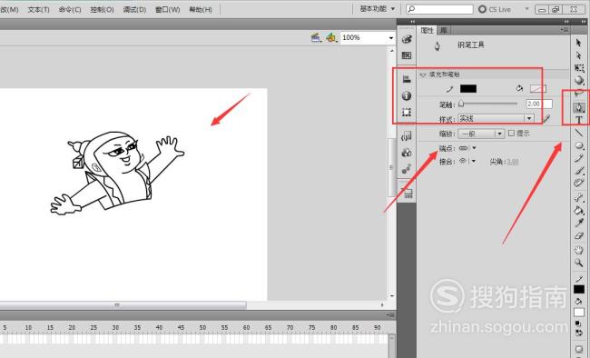Click the stroke thickness slider handle

[x=461, y=103]
